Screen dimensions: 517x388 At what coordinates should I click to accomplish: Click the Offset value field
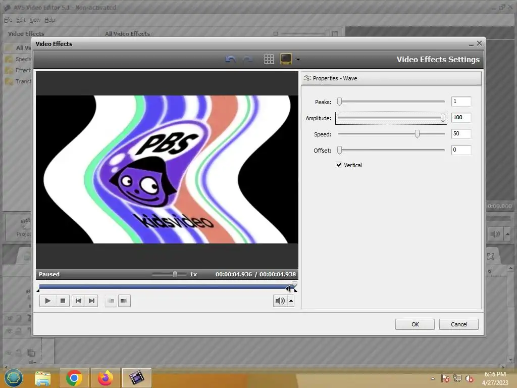pos(461,150)
